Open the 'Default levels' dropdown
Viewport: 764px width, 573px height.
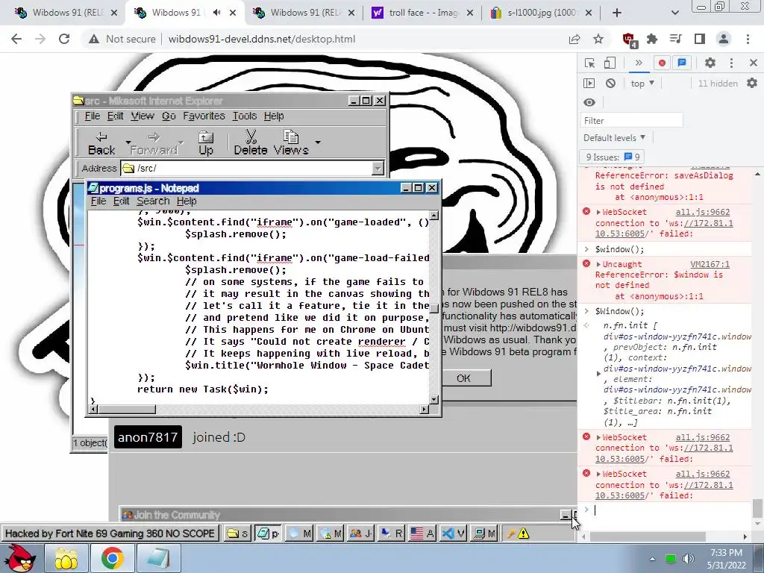coord(615,138)
